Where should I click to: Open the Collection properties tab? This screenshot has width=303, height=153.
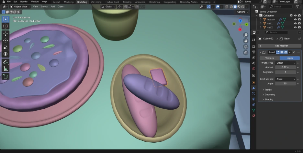tap(254, 75)
